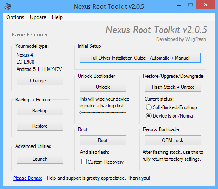Close the Nexus Root Toolkit window

[206, 5]
